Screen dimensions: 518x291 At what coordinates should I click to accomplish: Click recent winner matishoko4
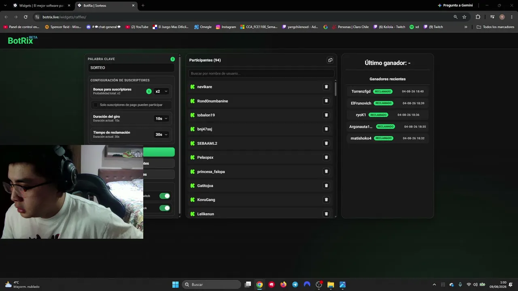click(x=361, y=138)
